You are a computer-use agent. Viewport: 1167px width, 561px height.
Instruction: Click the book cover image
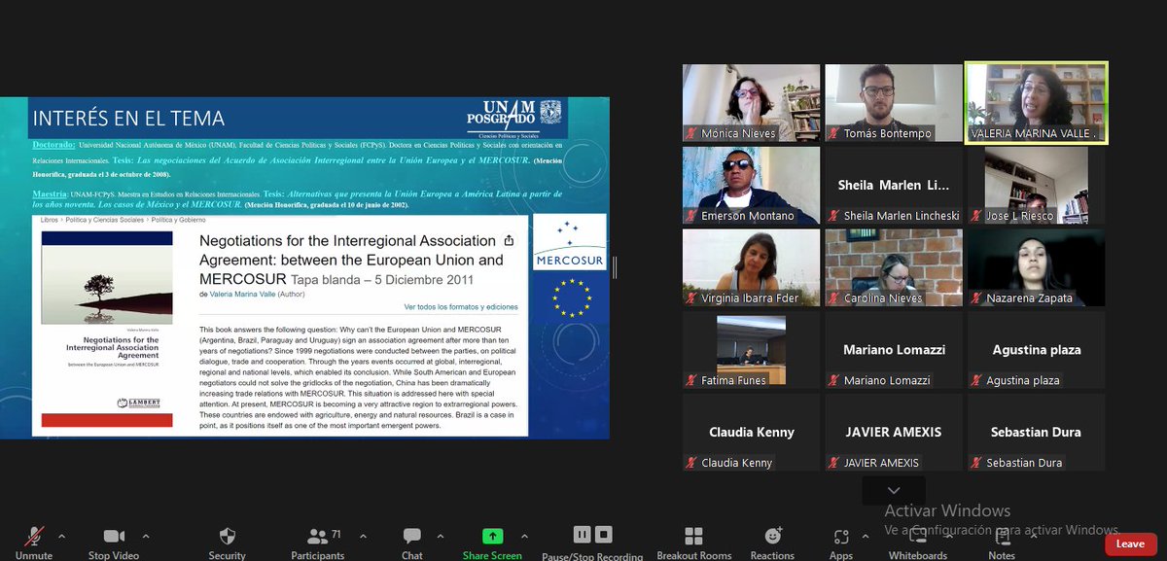(107, 329)
